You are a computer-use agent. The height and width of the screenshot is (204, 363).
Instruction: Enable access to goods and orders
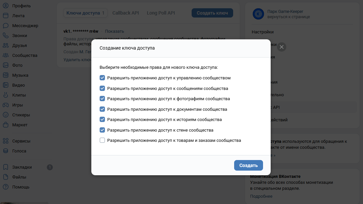[102, 140]
